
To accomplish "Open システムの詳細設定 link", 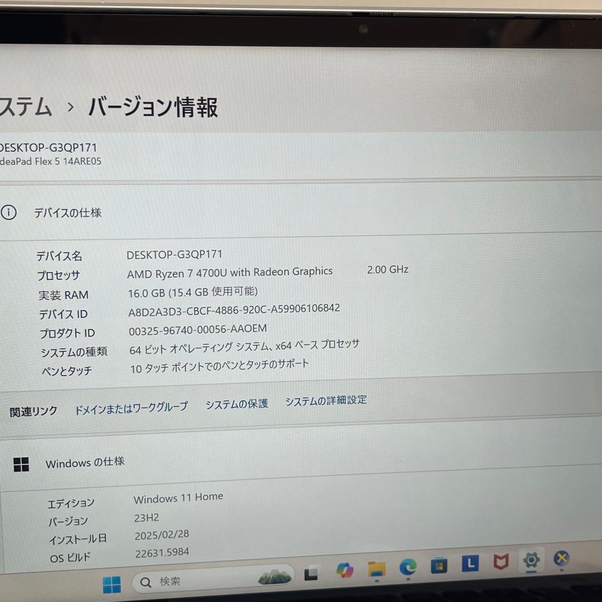I will (326, 400).
